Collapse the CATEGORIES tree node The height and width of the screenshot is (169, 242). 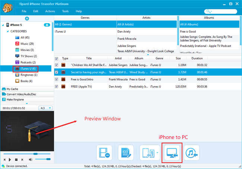[7, 31]
